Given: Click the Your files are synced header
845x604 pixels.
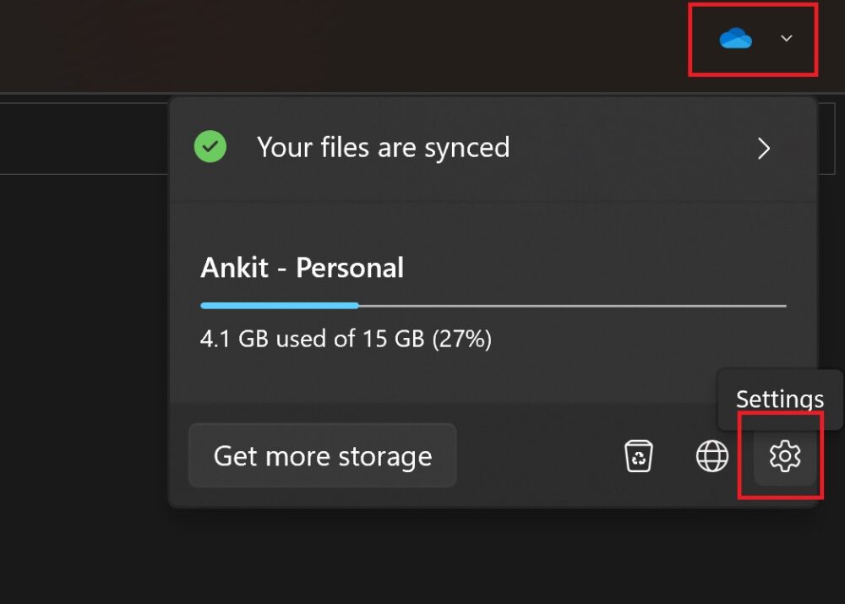Looking at the screenshot, I should [x=383, y=147].
